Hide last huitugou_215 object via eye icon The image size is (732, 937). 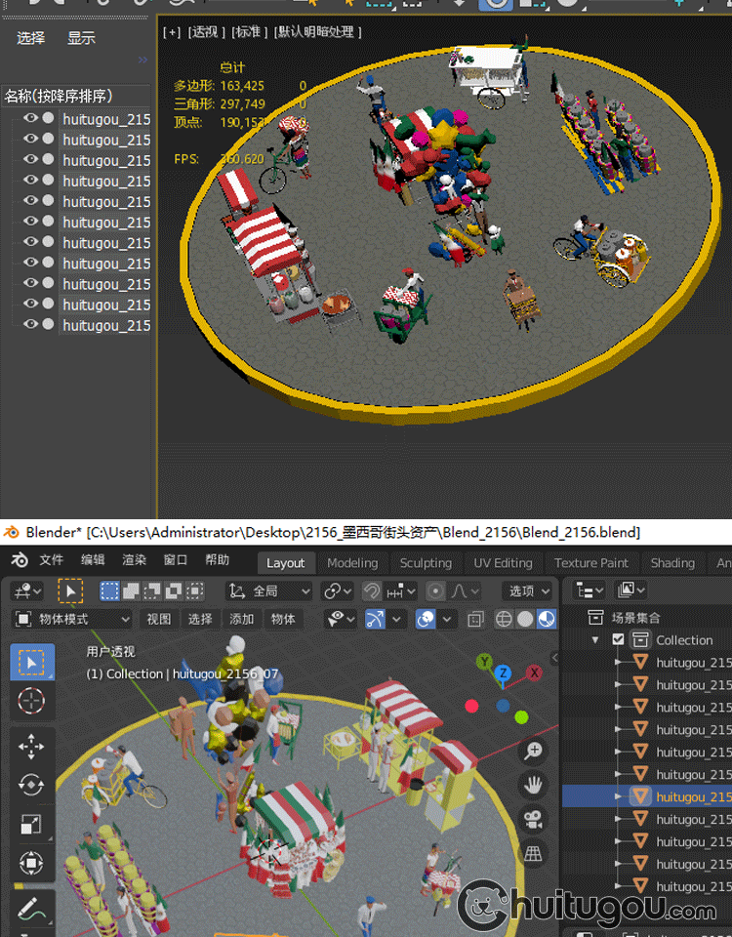click(30, 324)
